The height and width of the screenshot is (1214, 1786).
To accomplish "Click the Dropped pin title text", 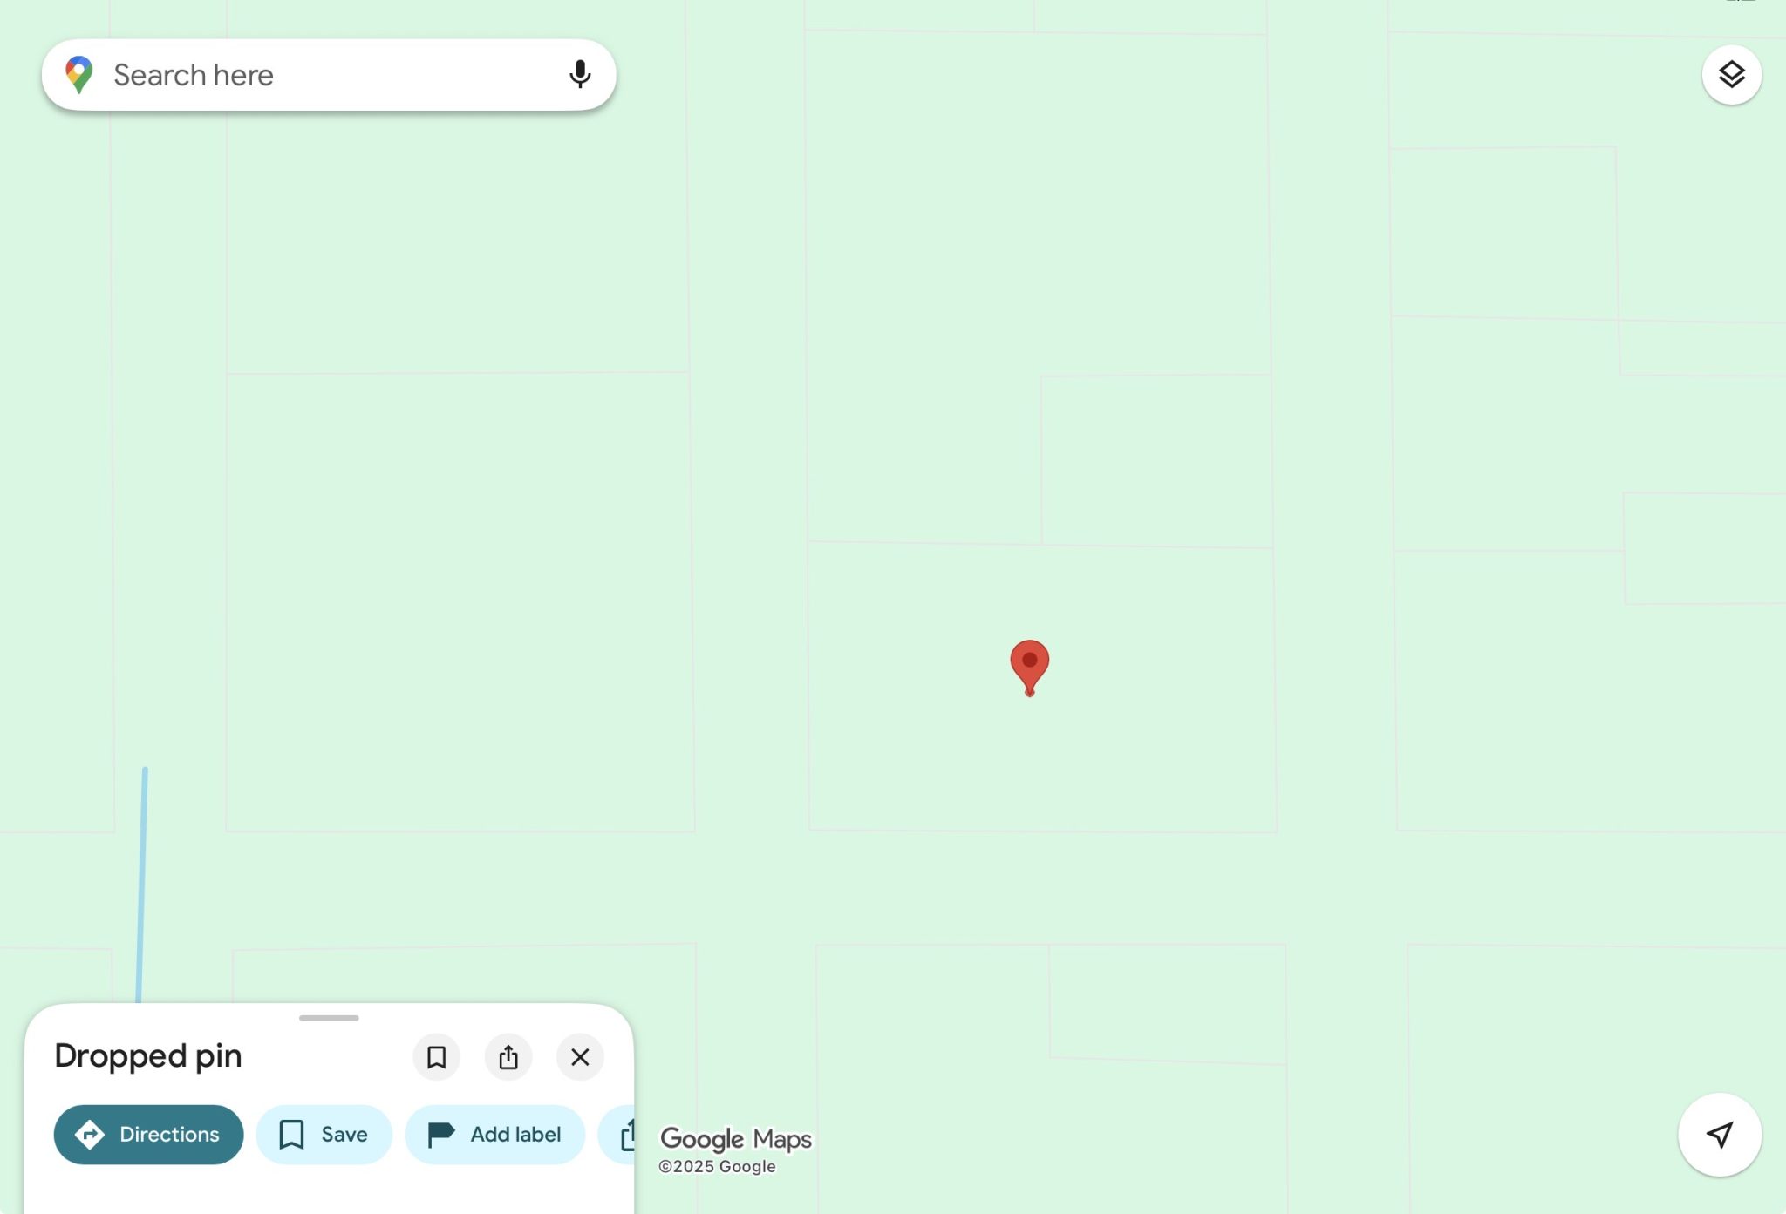I will click(x=148, y=1056).
